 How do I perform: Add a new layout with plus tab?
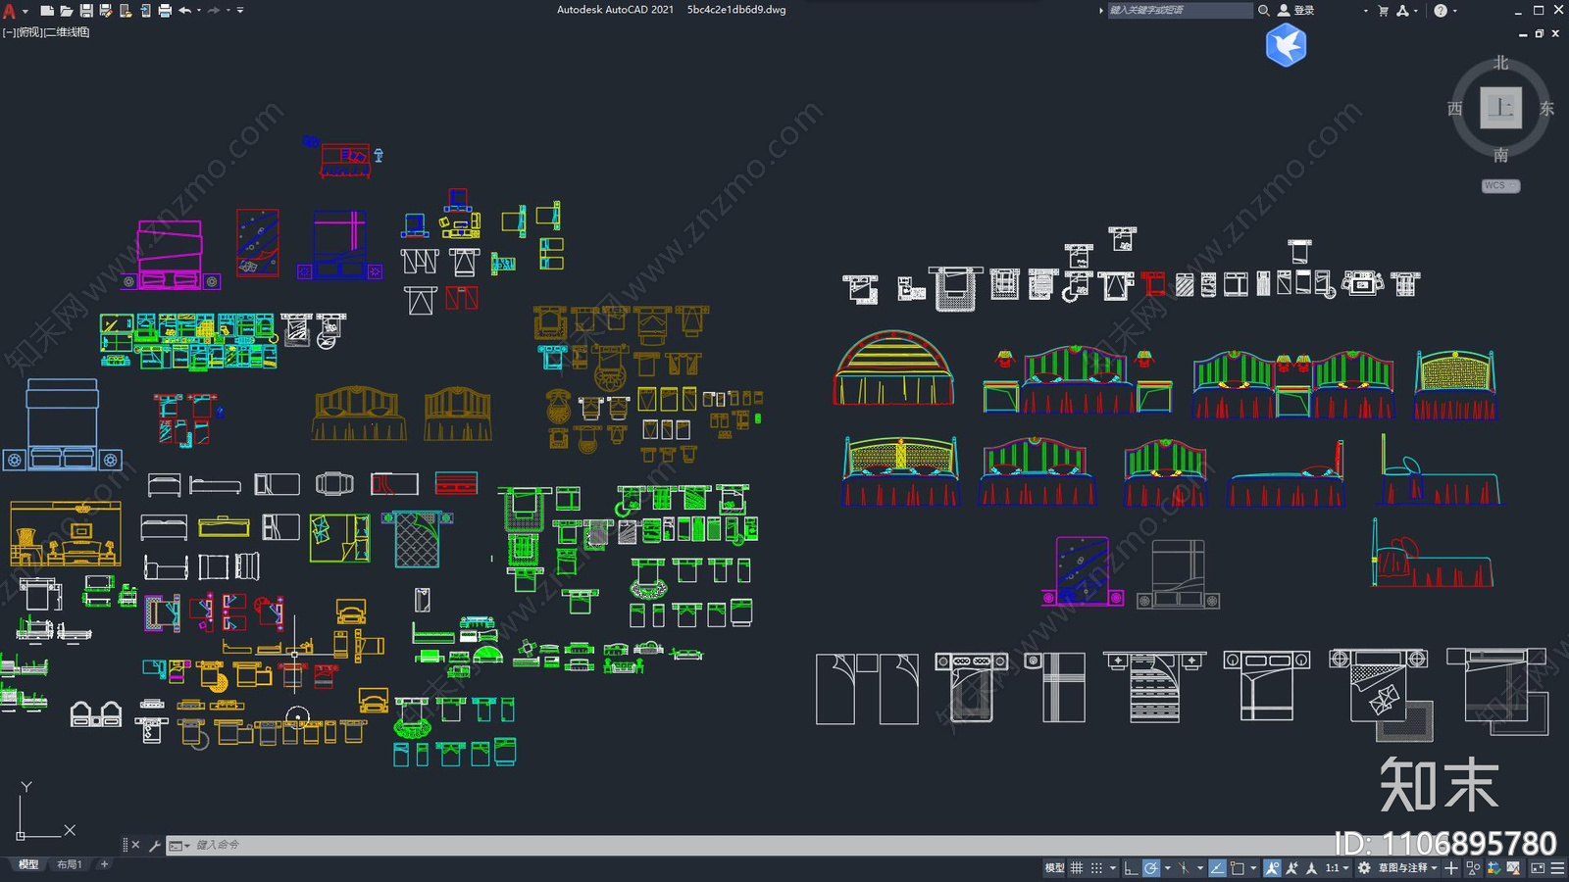(104, 864)
